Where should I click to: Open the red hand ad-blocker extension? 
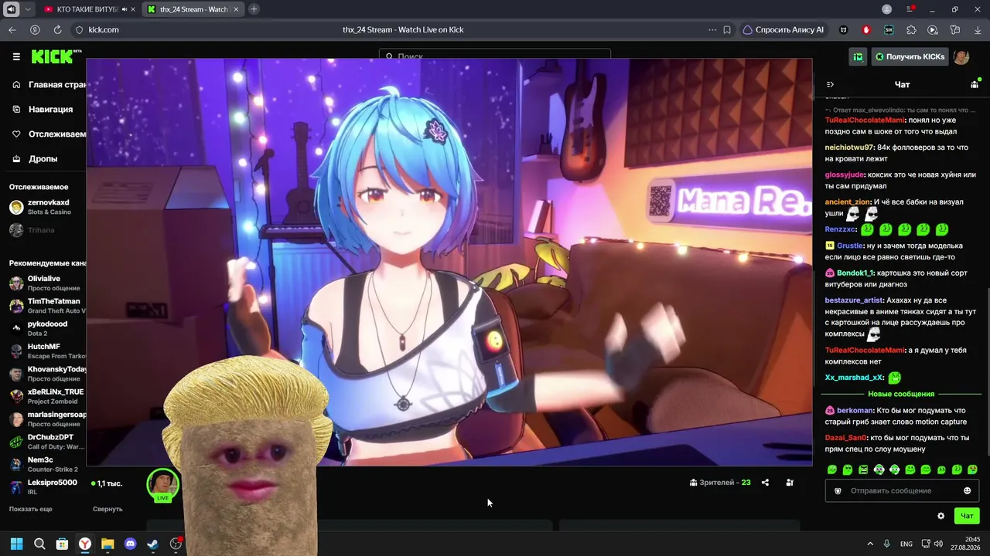(x=866, y=30)
